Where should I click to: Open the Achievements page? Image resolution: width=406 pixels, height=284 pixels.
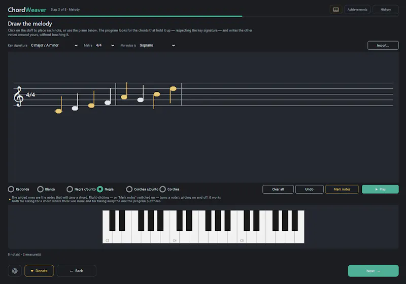tap(357, 10)
